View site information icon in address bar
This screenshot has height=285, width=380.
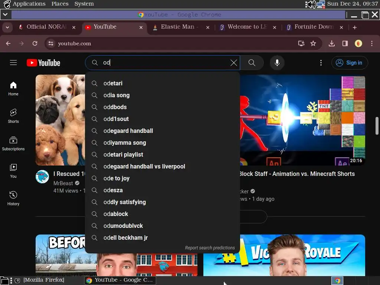pos(51,43)
